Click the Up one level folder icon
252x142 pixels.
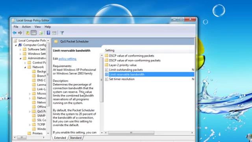click(28, 33)
